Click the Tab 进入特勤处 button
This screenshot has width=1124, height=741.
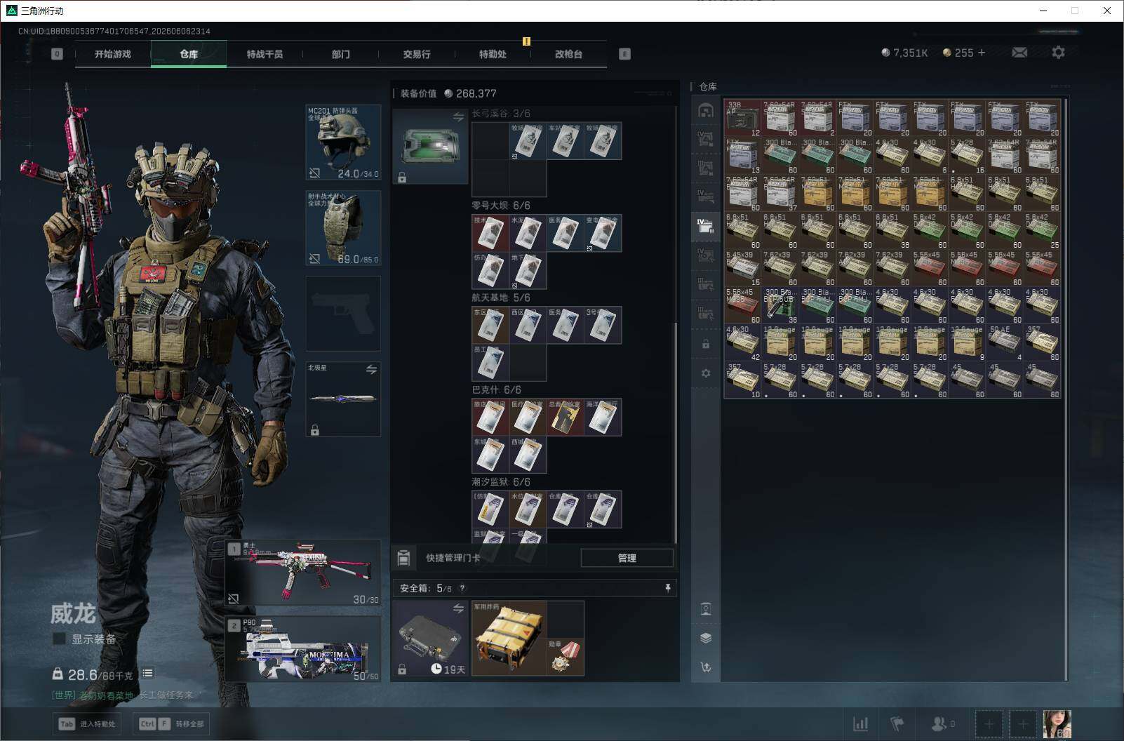(x=87, y=723)
